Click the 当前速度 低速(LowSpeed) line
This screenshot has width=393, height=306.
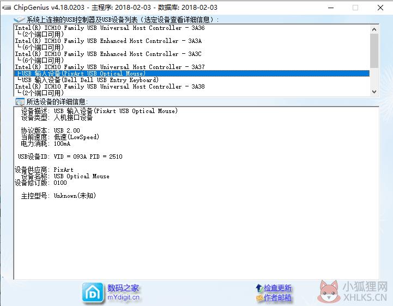[x=60, y=137]
